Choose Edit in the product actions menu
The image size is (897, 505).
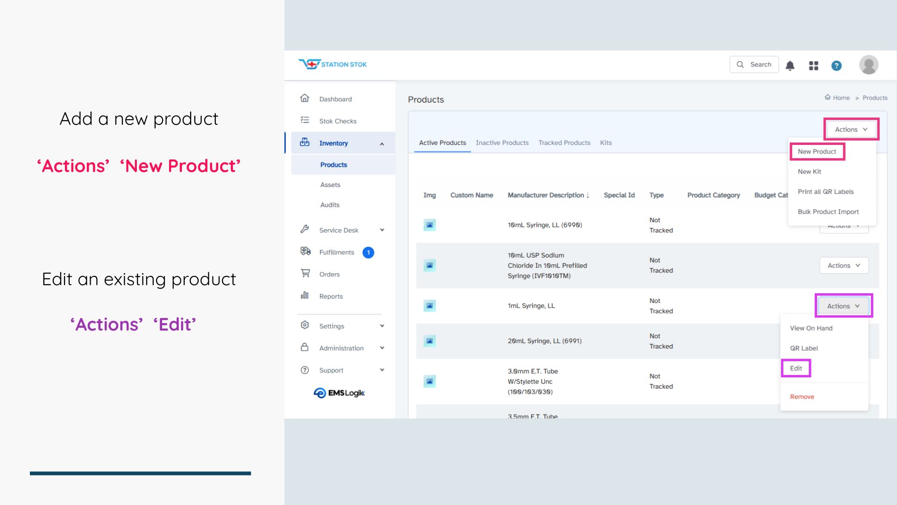tap(796, 368)
